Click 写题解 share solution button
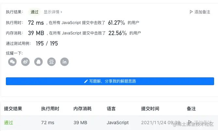Screen dimensions: 218x131 point(110,81)
